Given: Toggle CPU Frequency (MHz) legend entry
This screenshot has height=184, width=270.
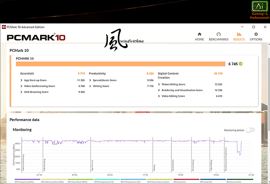Looking at the screenshot, I should 27,181.
